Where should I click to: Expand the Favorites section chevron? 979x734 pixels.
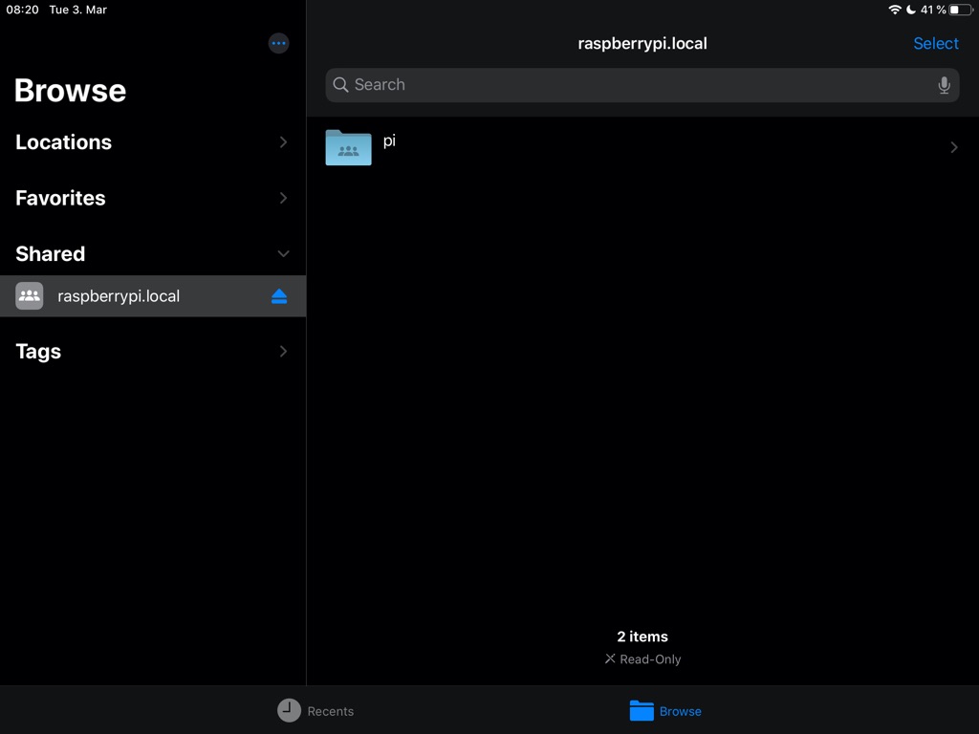(283, 198)
